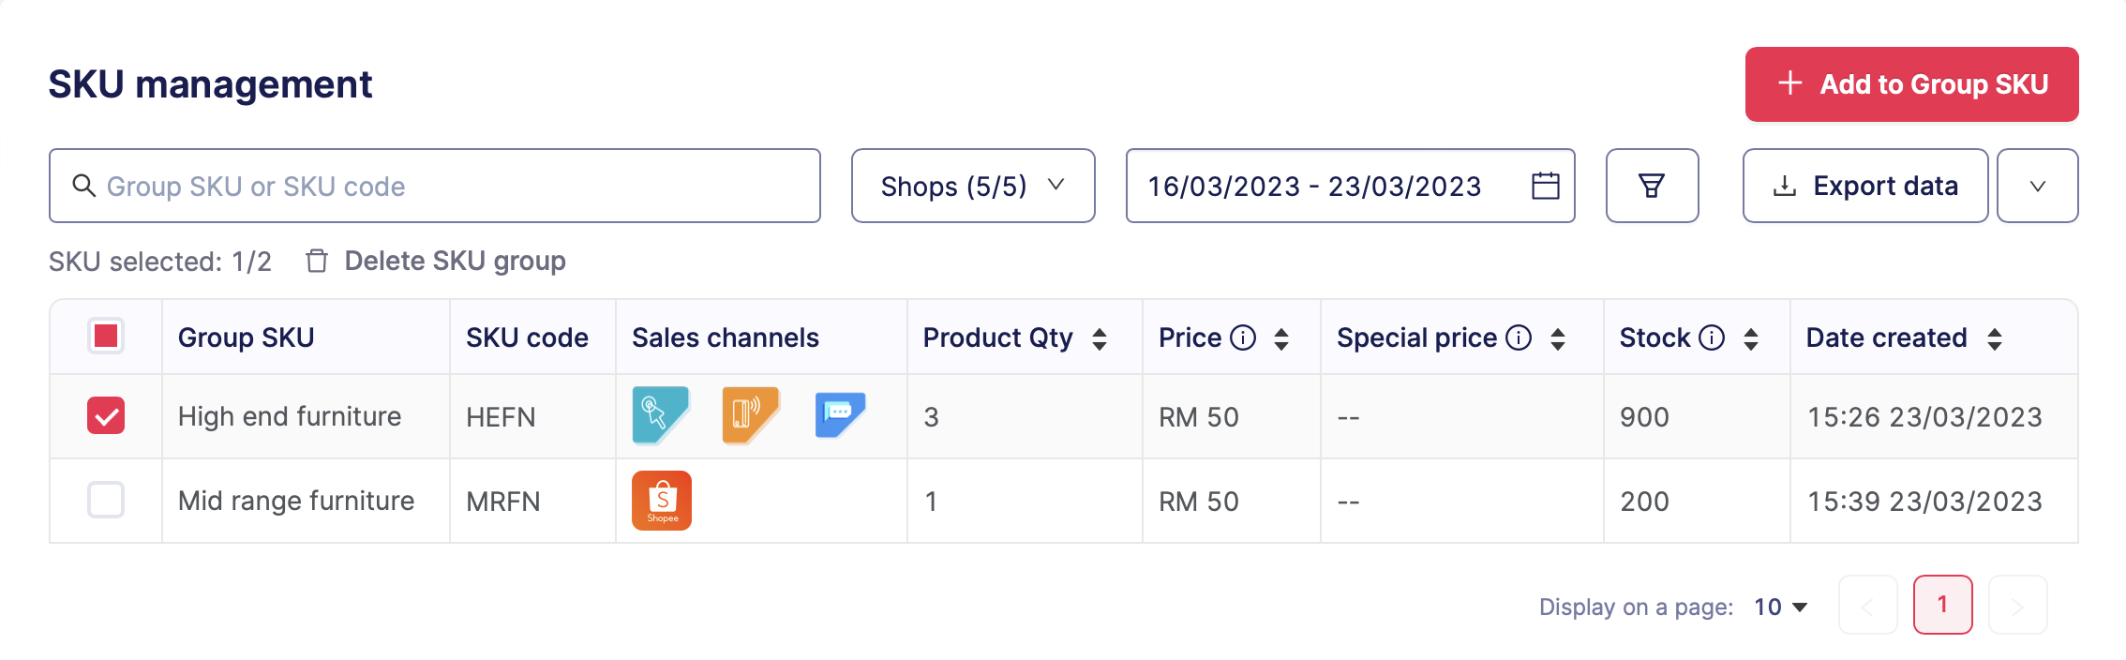The height and width of the screenshot is (660, 2126).
Task: Click the Stock info icon
Action: pos(1712,337)
